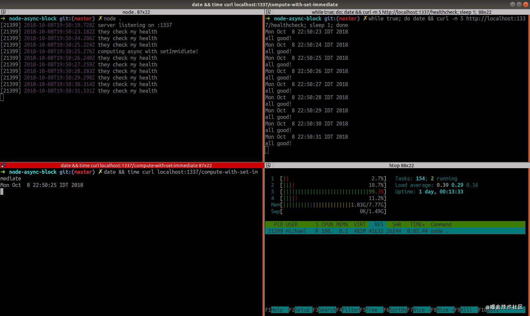The height and width of the screenshot is (316, 530).
Task: Click F7 Nice - in htop
Action: [419, 310]
